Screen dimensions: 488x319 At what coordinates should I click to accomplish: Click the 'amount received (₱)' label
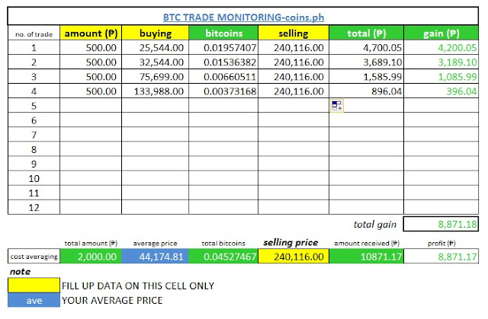367,243
